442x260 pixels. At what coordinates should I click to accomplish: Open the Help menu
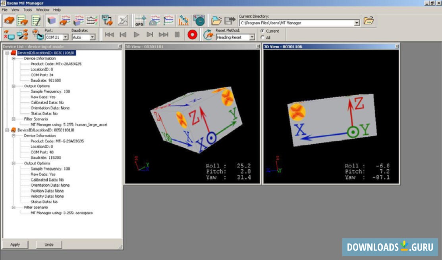point(57,10)
